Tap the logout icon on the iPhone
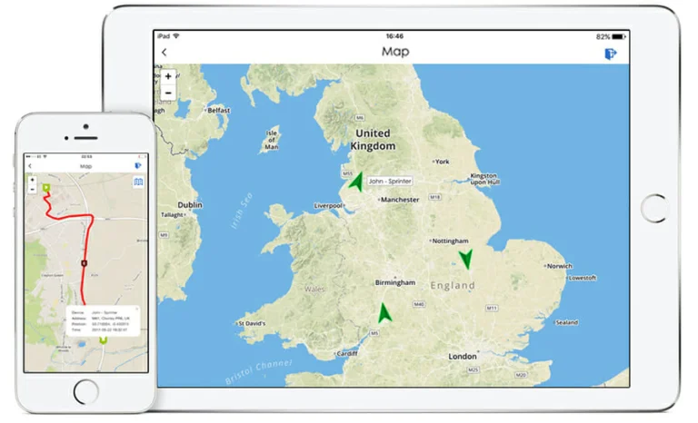 [137, 167]
